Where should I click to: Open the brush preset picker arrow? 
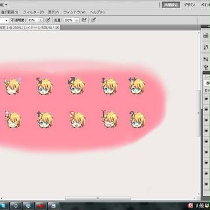click(x=6, y=20)
